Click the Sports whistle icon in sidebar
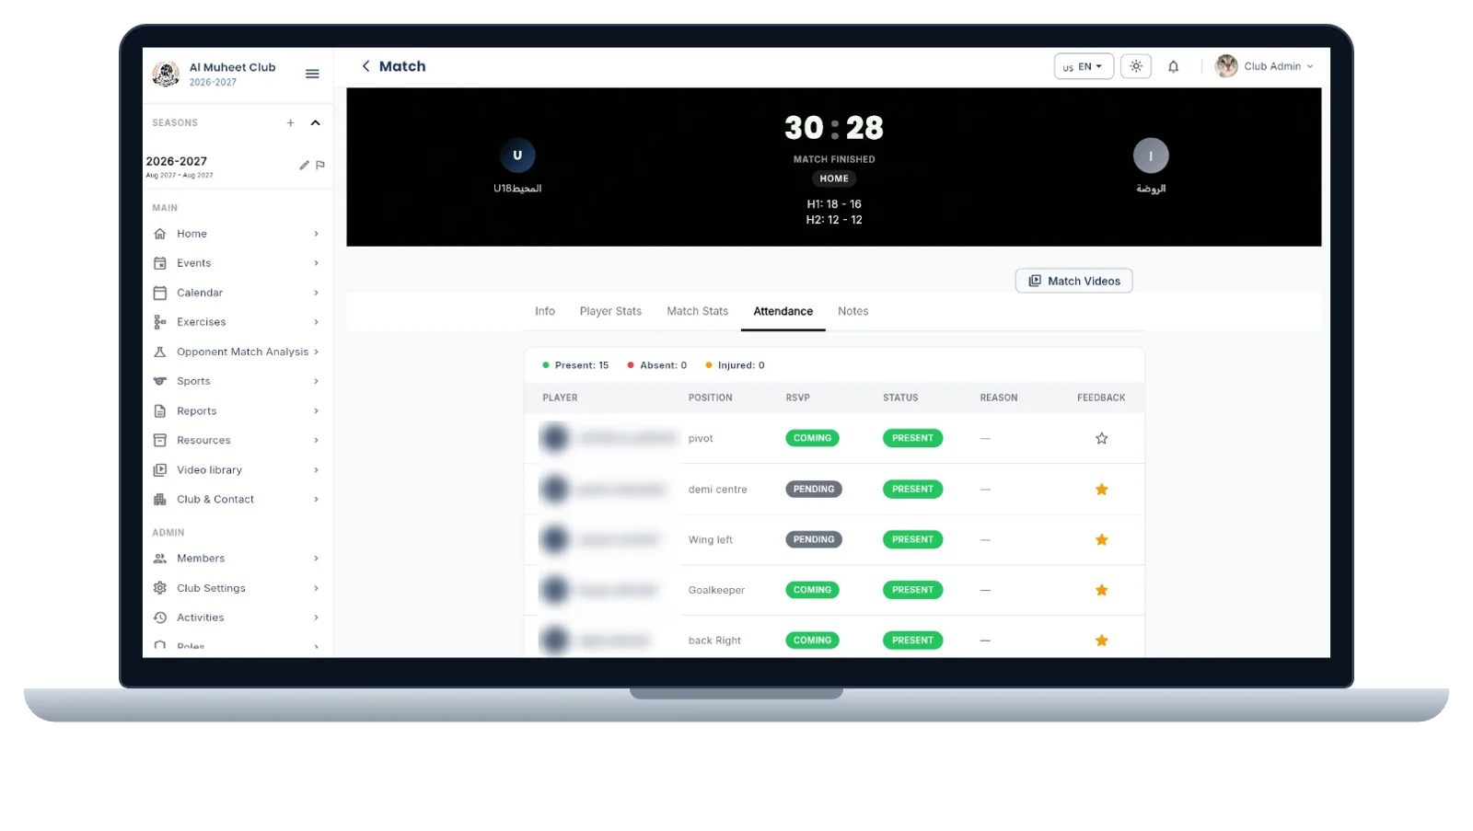 [160, 381]
